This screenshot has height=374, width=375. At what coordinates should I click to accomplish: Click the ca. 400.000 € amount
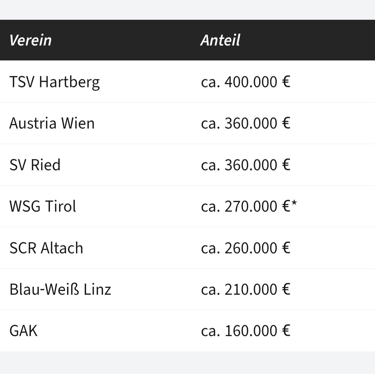[245, 82]
